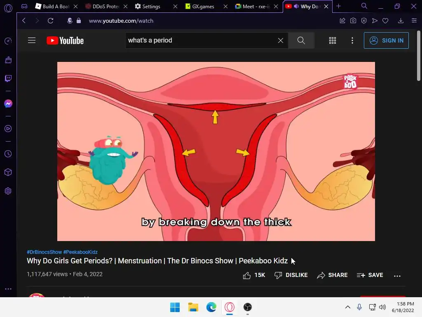Close the Build A Boat tab

coord(76,6)
